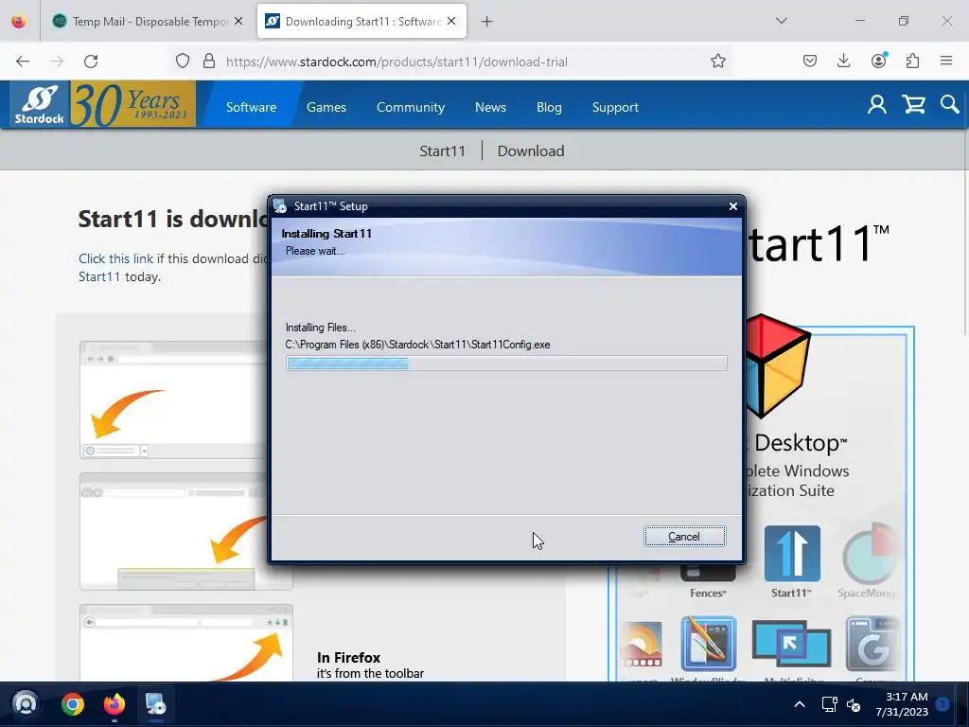The width and height of the screenshot is (969, 727).
Task: Open the Download subnav link
Action: [531, 151]
